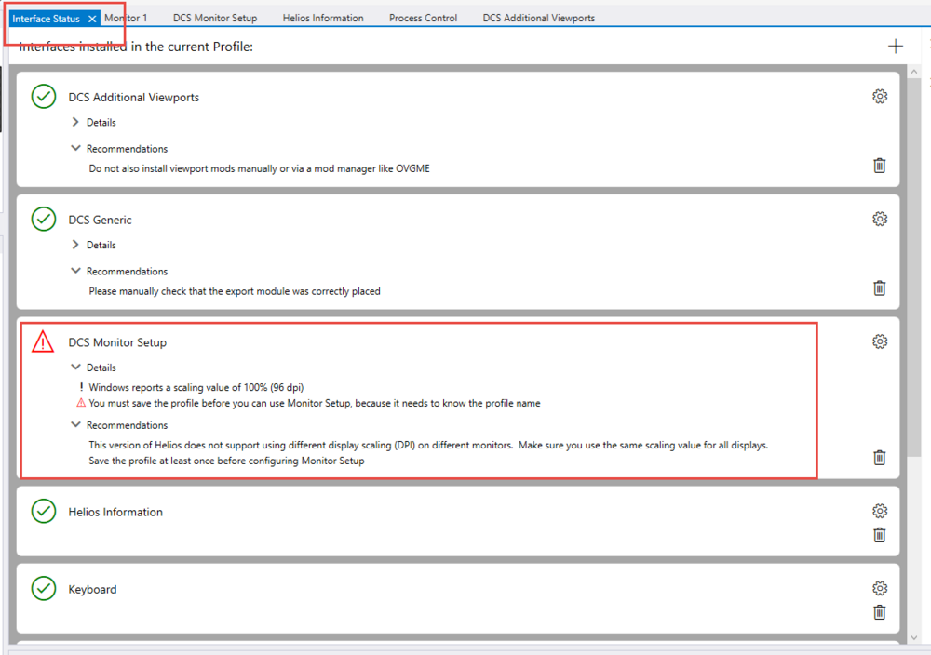Expand Details under DCS Additional Viewports
931x655 pixels.
(75, 122)
